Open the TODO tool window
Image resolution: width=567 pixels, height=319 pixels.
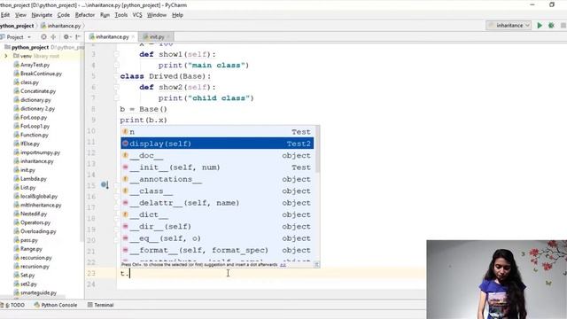[x=14, y=305]
